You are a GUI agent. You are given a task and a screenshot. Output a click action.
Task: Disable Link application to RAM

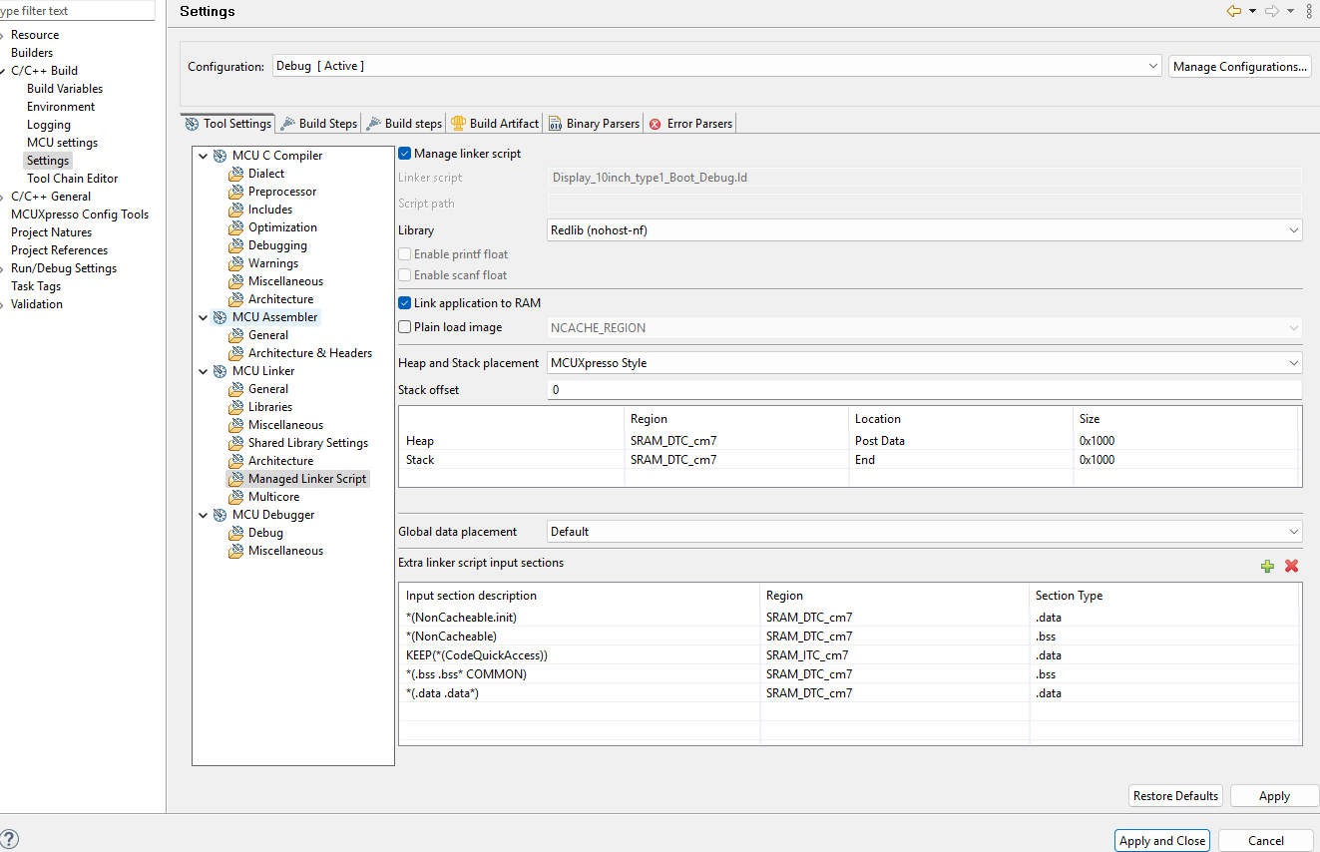(x=404, y=302)
